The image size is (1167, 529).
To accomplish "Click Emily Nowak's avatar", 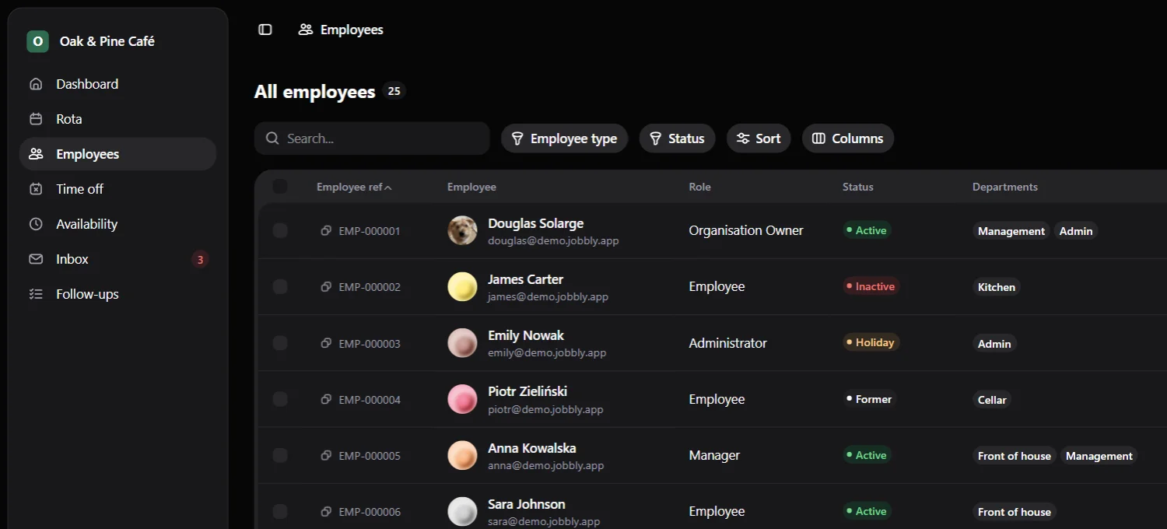I will click(x=462, y=343).
